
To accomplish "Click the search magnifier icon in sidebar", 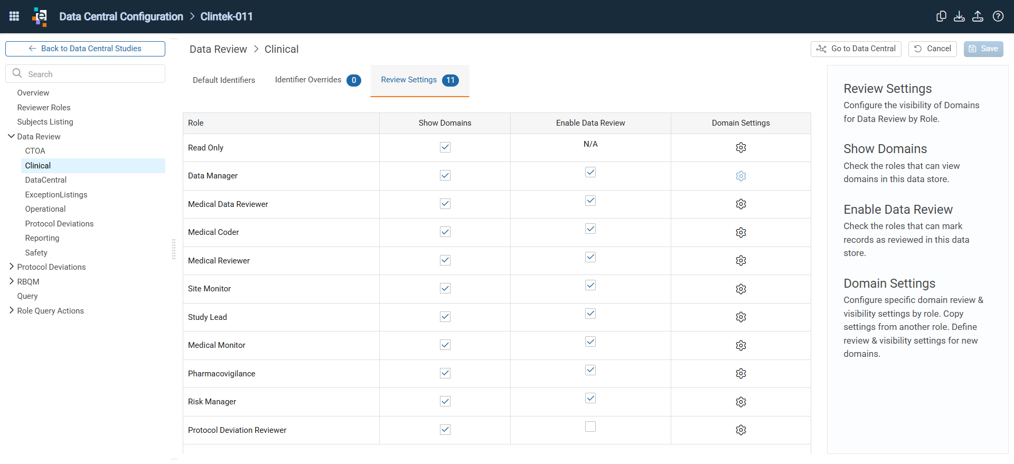I will tap(17, 73).
